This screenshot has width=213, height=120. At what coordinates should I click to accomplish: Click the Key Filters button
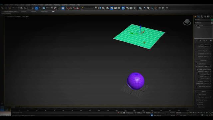click(x=183, y=115)
